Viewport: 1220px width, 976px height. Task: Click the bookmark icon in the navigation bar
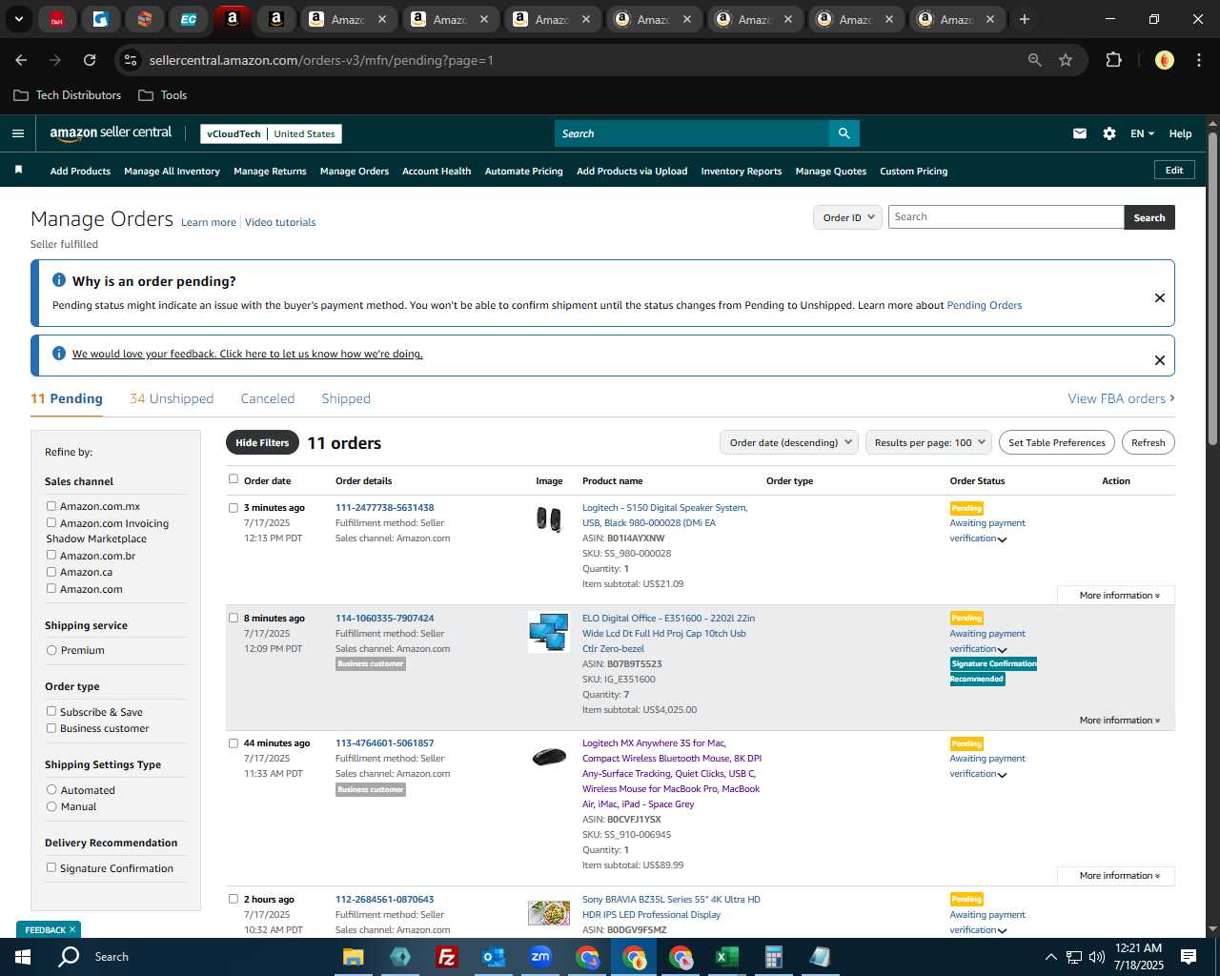(18, 170)
